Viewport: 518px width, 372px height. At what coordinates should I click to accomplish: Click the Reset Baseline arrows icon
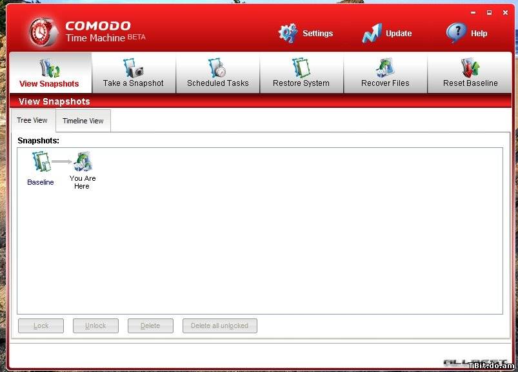pos(470,68)
